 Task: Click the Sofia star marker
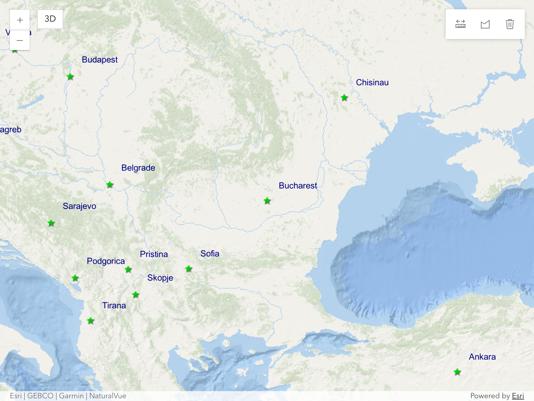189,269
